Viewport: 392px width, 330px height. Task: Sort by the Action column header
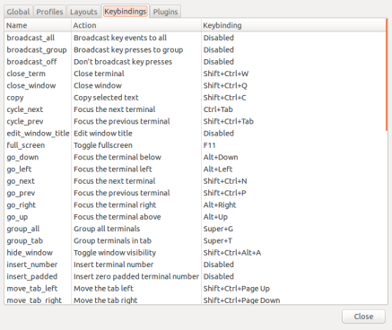136,25
